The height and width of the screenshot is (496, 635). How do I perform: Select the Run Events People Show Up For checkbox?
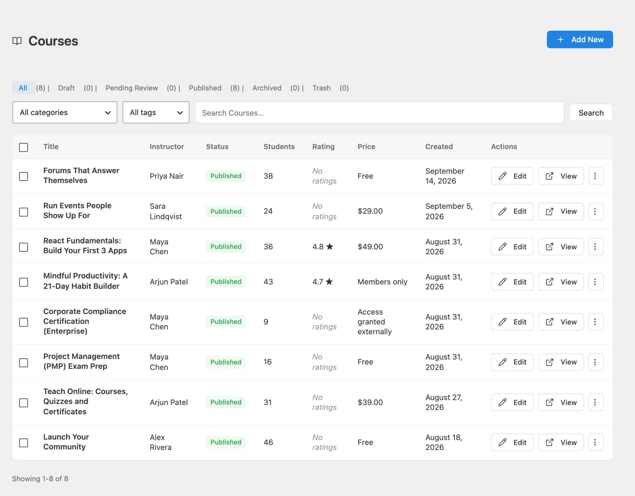pos(24,212)
